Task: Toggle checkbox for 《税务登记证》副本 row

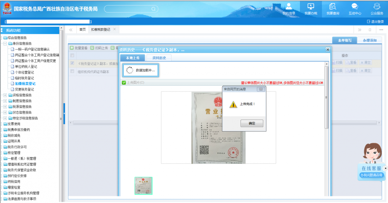Action: [x=72, y=63]
